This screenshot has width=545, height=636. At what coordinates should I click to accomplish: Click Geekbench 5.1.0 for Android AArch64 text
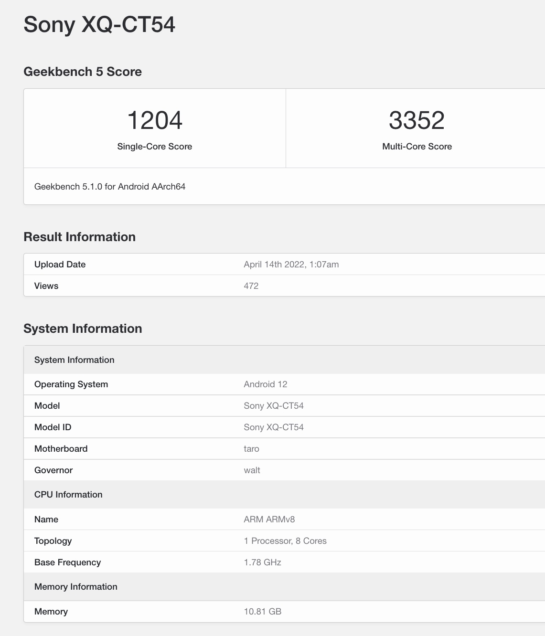coord(110,187)
